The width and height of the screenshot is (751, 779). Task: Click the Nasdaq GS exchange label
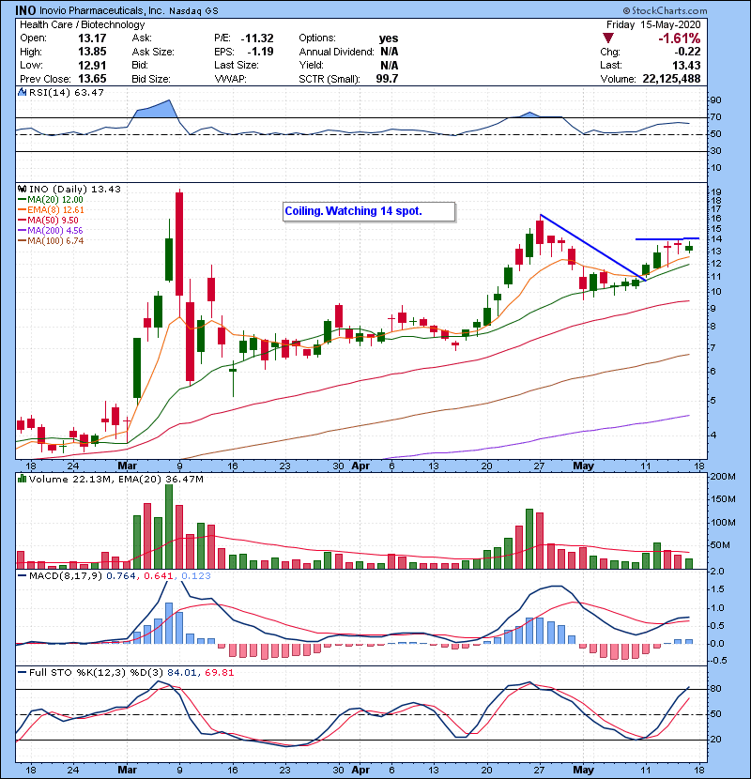click(x=193, y=11)
